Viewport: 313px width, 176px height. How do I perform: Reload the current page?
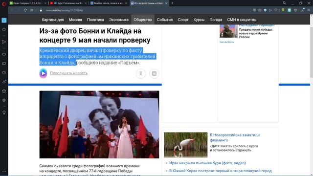coord(25,10)
